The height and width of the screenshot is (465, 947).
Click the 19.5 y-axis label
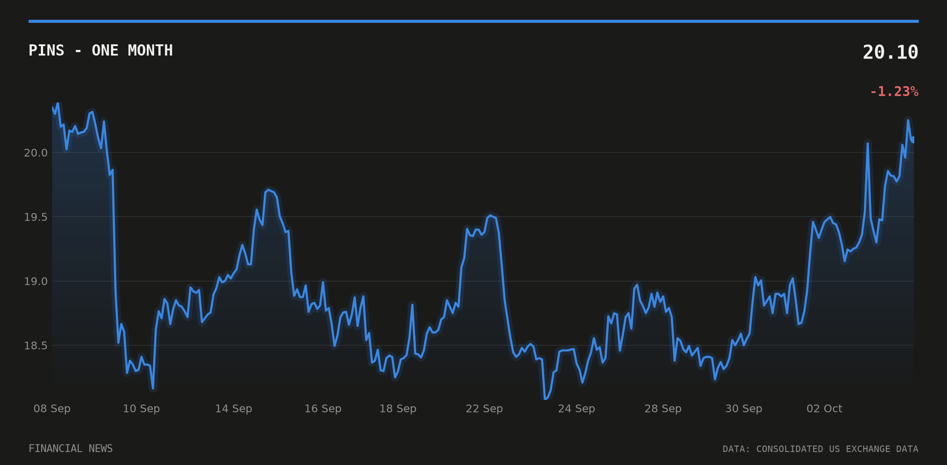pos(36,217)
